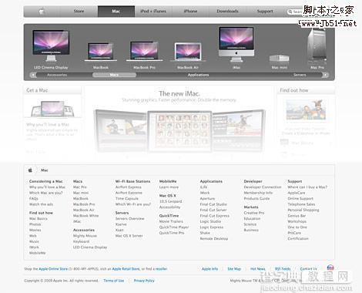Click the new iMac hero image
Screen dimensions: 362x293
[179, 130]
